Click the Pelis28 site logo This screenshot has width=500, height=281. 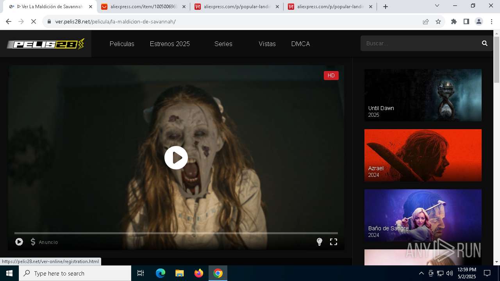point(46,44)
